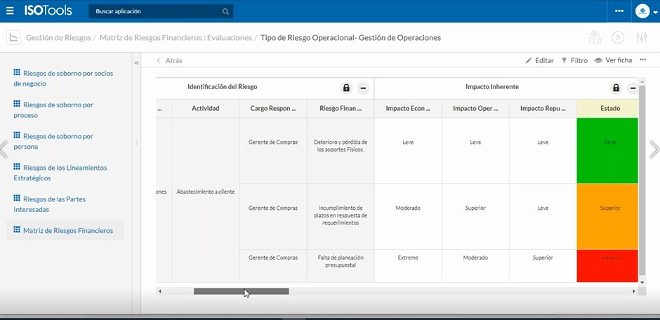Collapse the left sidebar panel

137,63
